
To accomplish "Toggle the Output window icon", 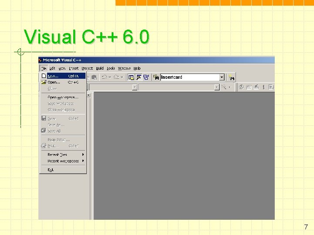I will tap(139, 77).
